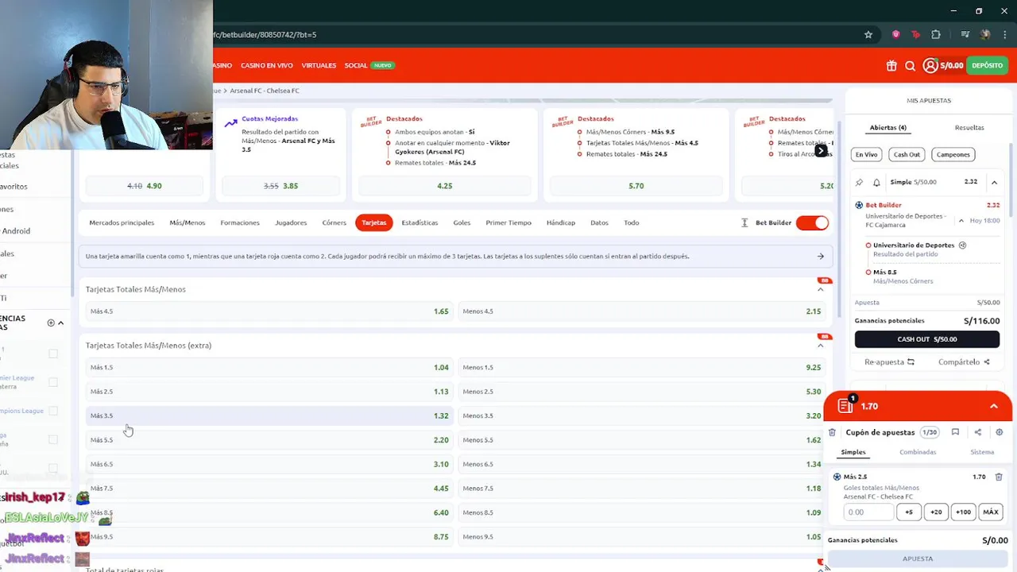Click the Bet Builder info icon beside the toggle
The image size is (1017, 572).
pos(744,222)
